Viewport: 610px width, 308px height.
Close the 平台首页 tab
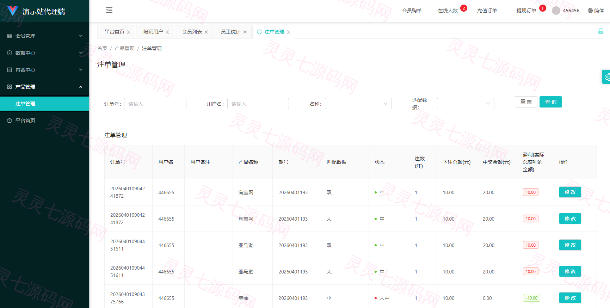[x=129, y=32]
